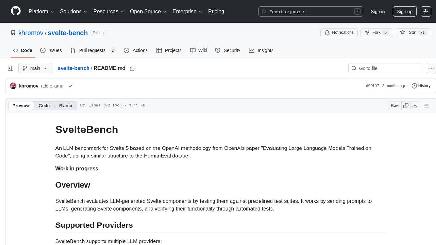The height and width of the screenshot is (245, 436).
Task: Fork the repository
Action: tap(376, 33)
